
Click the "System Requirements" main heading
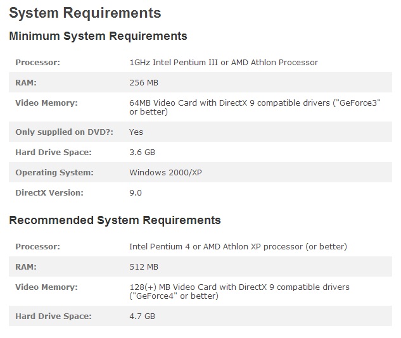click(85, 13)
